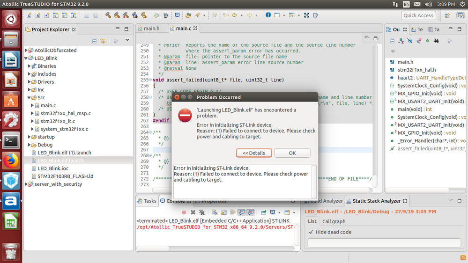The image size is (468, 263).
Task: Open Ubuntu dash home icon
Action: click(11, 19)
